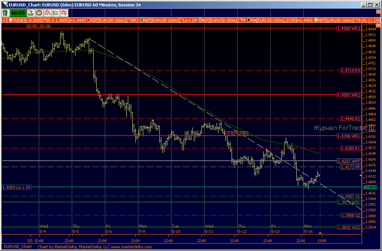Screen dimensions: 382x251
Task: Click the Mon 5-9 date label
Action: pyautogui.click(x=142, y=229)
